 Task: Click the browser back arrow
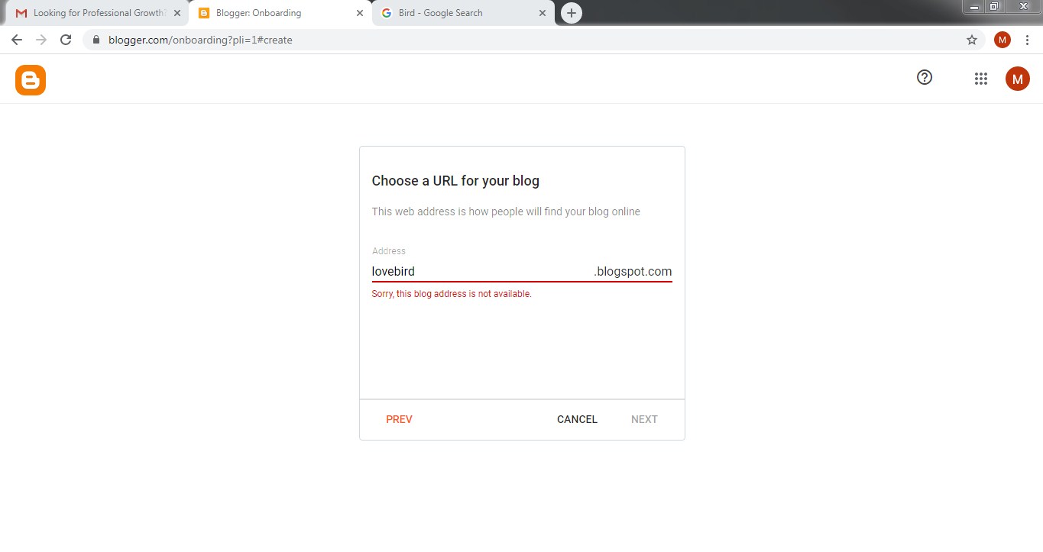coord(17,40)
